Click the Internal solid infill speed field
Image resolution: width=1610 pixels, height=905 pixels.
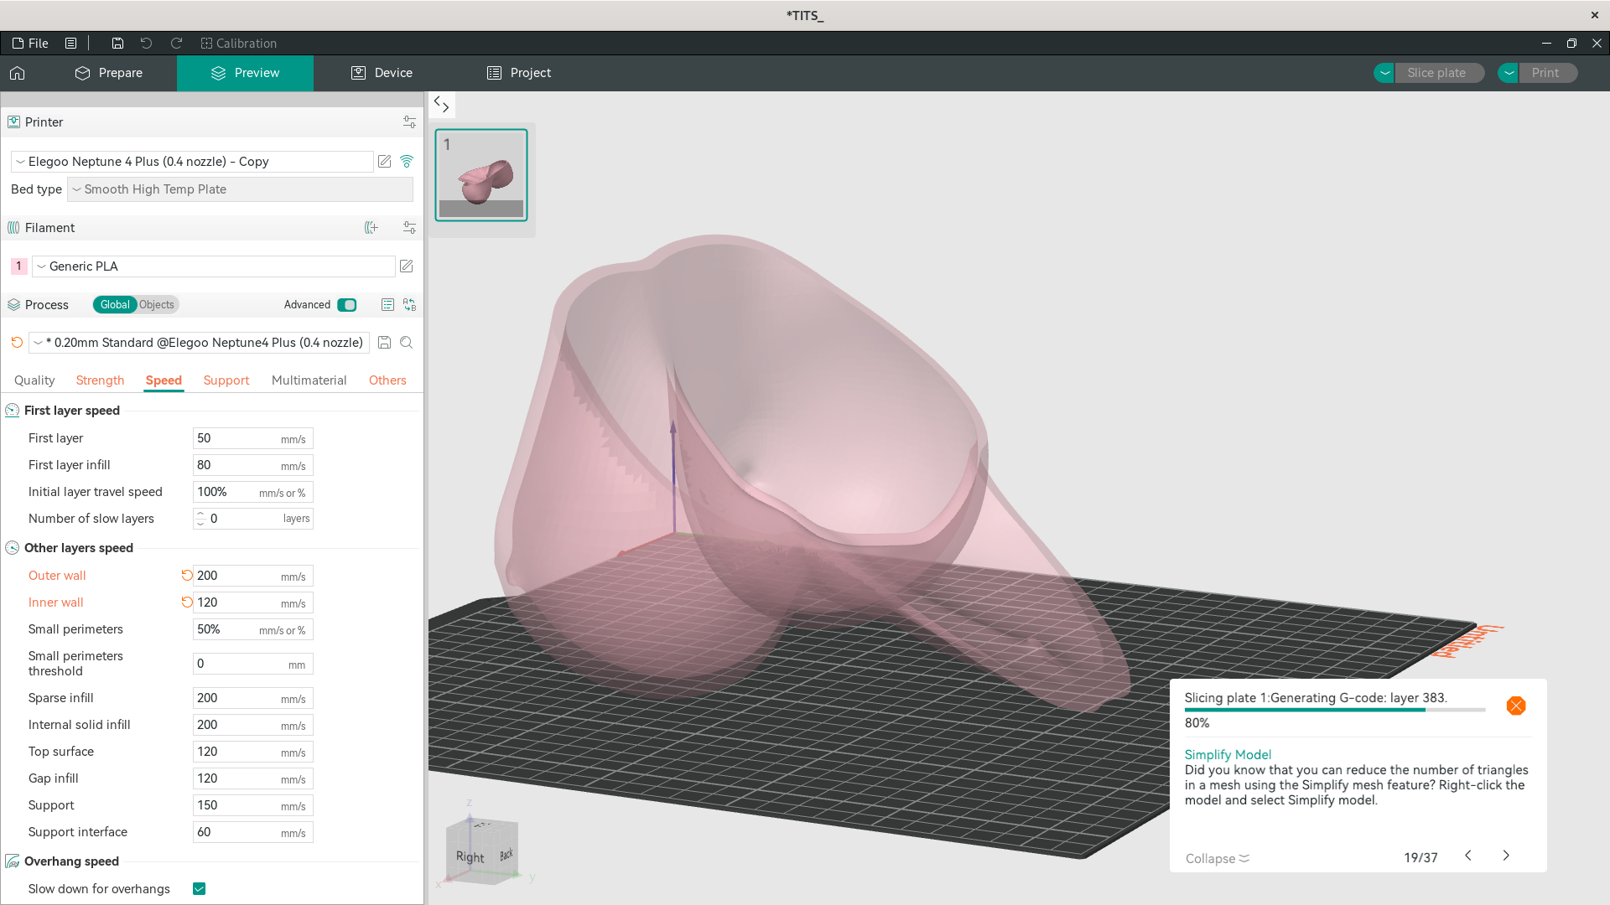click(x=252, y=725)
